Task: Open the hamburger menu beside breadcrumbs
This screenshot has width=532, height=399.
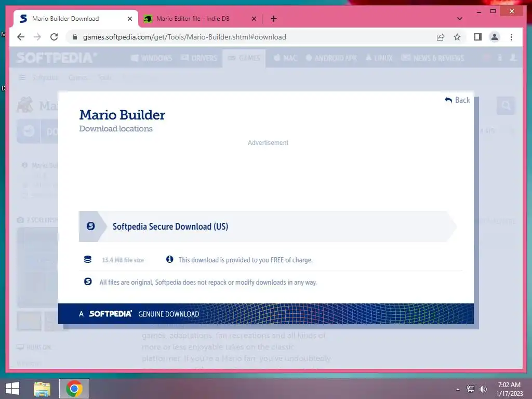Action: click(22, 78)
